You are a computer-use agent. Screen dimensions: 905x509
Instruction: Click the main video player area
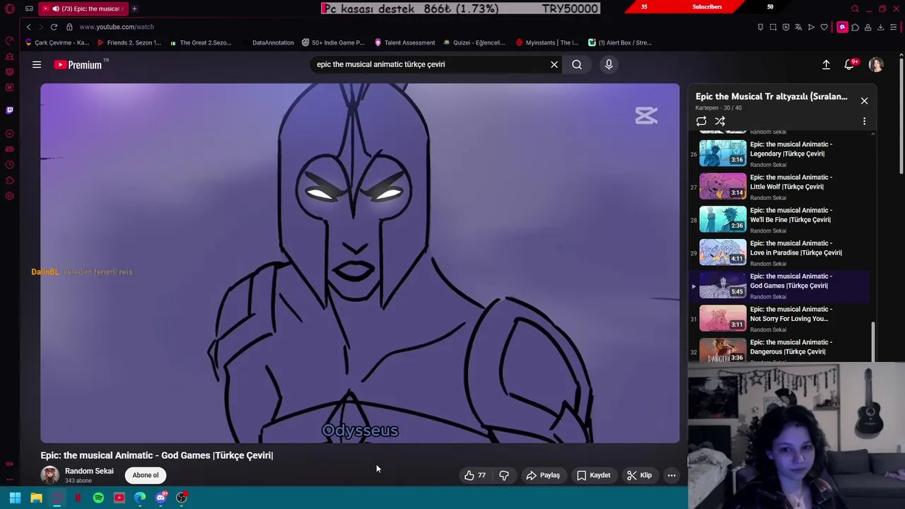coord(360,263)
